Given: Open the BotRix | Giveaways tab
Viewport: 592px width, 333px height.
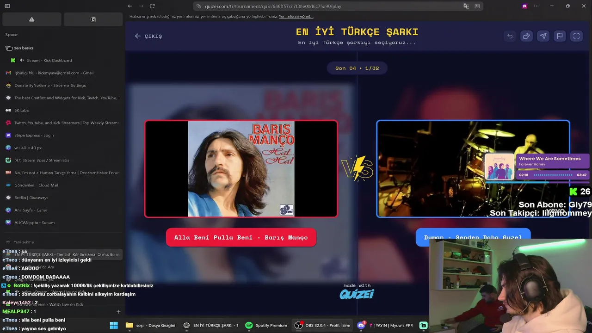Looking at the screenshot, I should click(62, 198).
